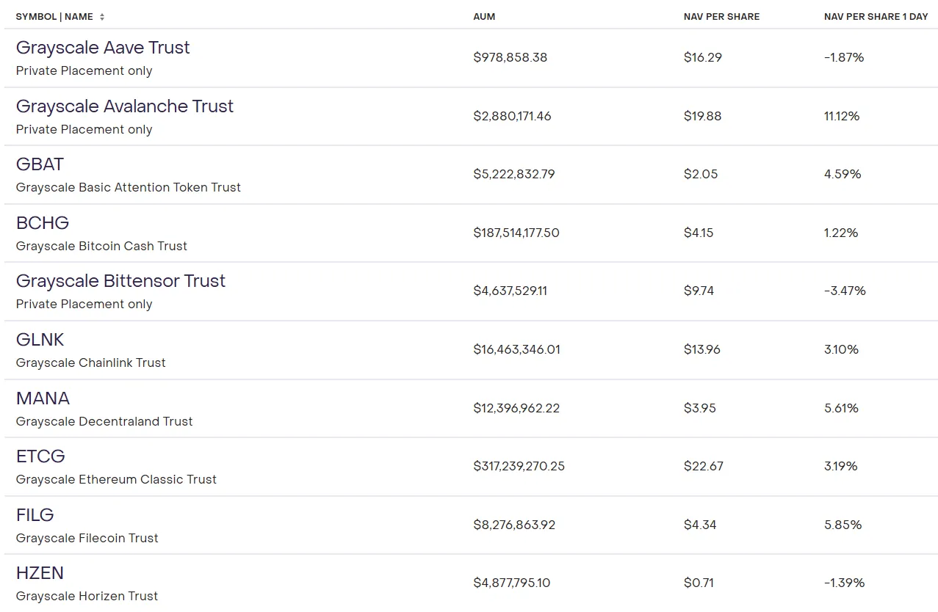The height and width of the screenshot is (612, 938).
Task: Click the AUM column header
Action: (x=484, y=17)
